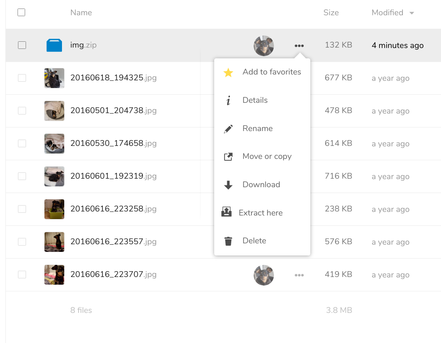Select checkbox for 20160618_194325.jpg

coord(22,78)
